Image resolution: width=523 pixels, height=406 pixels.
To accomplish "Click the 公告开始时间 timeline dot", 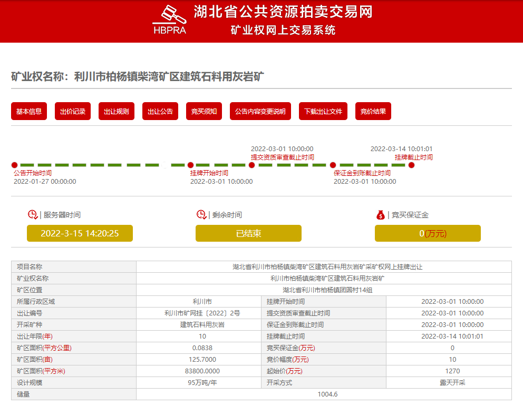I will [x=14, y=165].
